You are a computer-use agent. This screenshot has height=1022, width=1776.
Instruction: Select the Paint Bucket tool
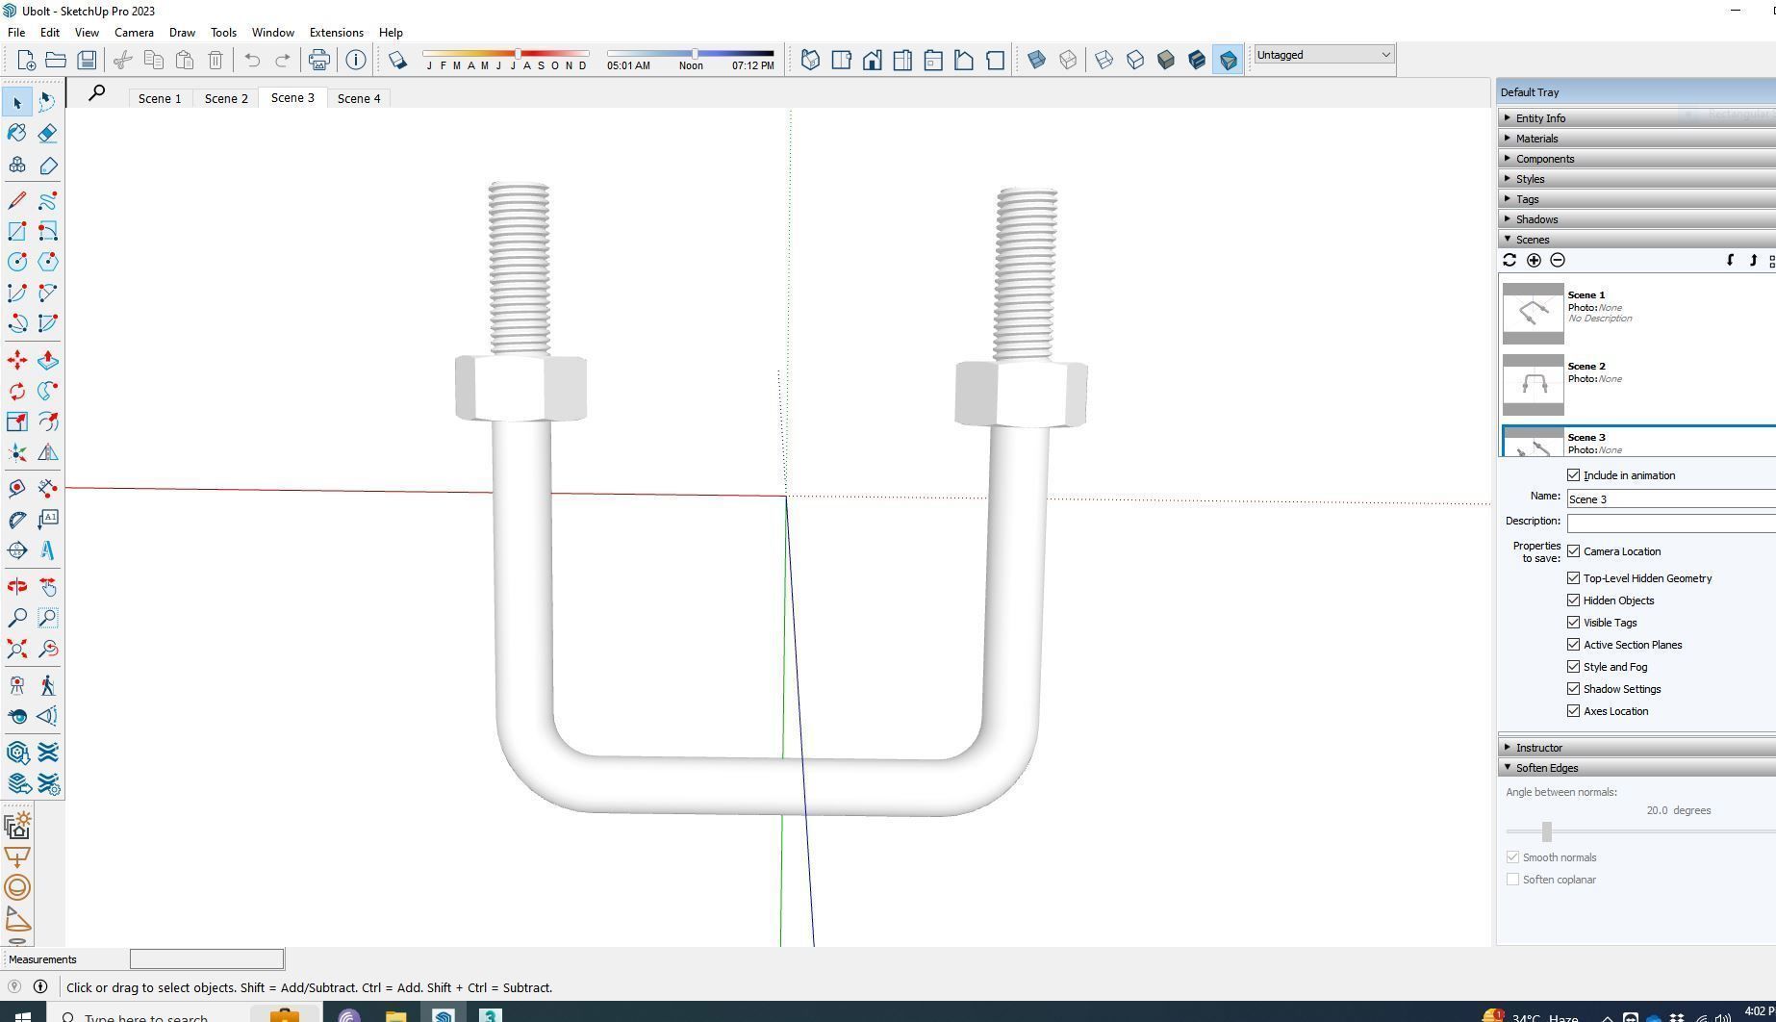[17, 133]
